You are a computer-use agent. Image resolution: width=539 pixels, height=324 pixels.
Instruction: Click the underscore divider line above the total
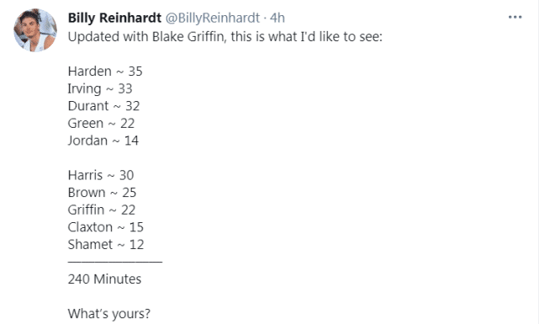(x=115, y=262)
